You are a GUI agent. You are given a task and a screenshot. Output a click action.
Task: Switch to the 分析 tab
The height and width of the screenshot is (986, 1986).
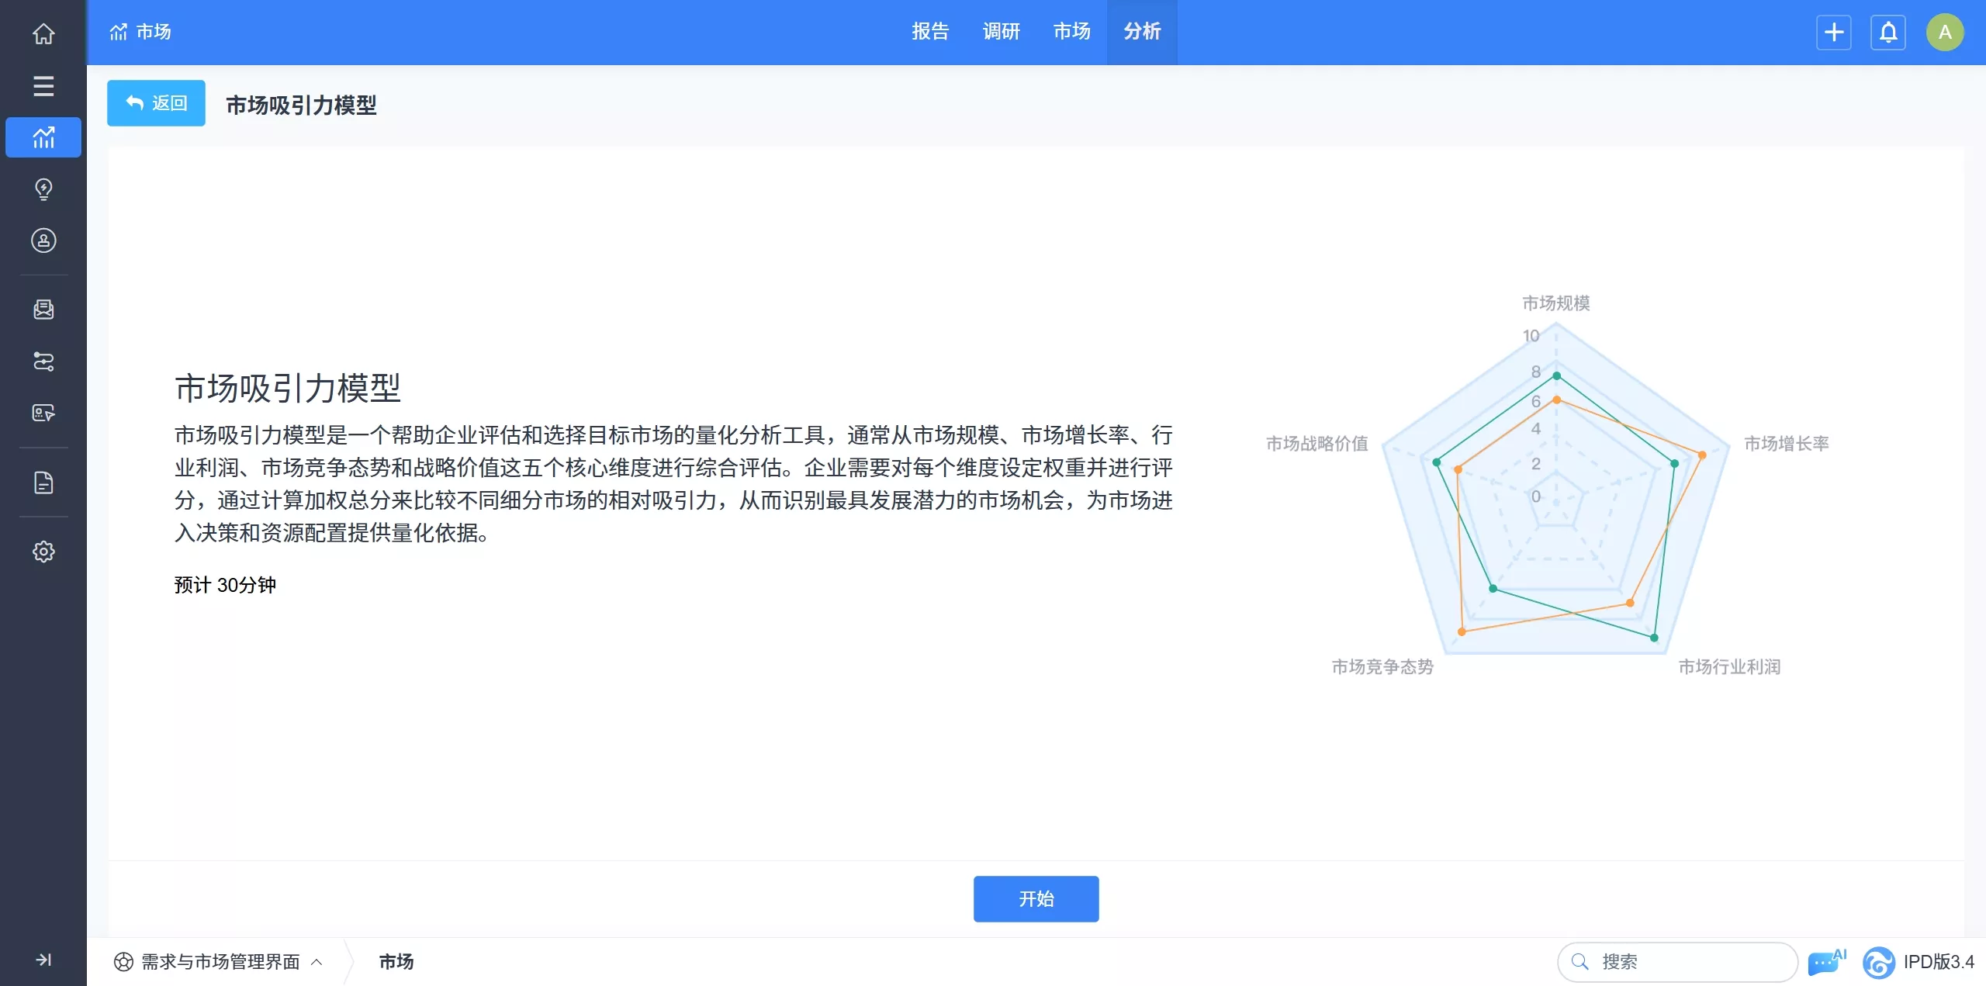tap(1142, 32)
